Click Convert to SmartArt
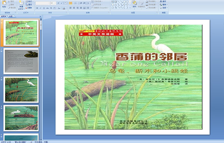Viewport: 224px width, 143px height. pyautogui.click(x=100, y=8)
